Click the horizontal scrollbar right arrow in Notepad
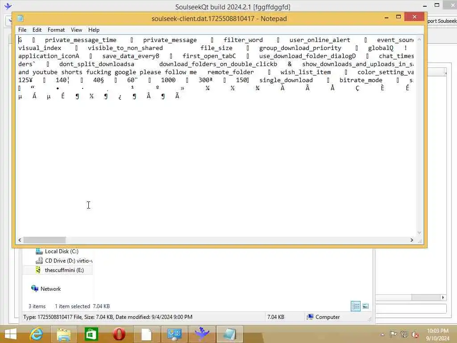This screenshot has height=343, width=457. 411,240
